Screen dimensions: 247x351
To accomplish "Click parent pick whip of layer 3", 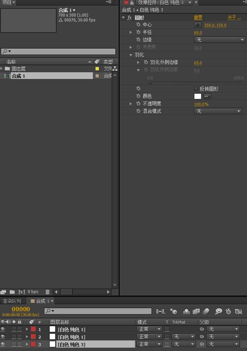I will coord(202,344).
